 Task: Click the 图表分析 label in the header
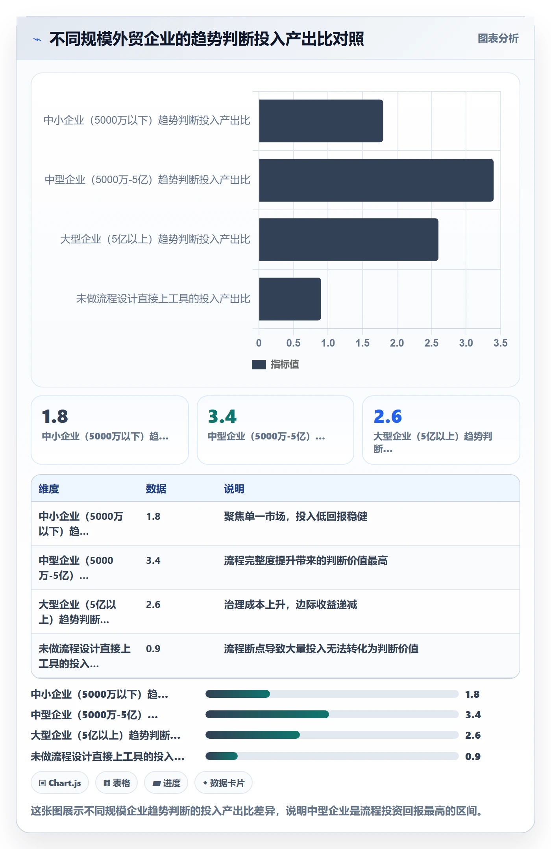point(498,39)
